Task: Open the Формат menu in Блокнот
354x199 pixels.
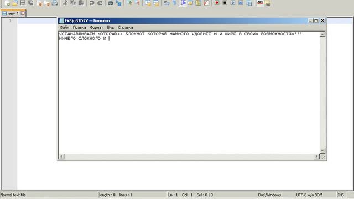Action: [x=96, y=27]
